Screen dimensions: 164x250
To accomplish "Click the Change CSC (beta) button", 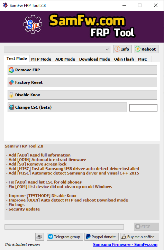I will [x=67, y=107].
